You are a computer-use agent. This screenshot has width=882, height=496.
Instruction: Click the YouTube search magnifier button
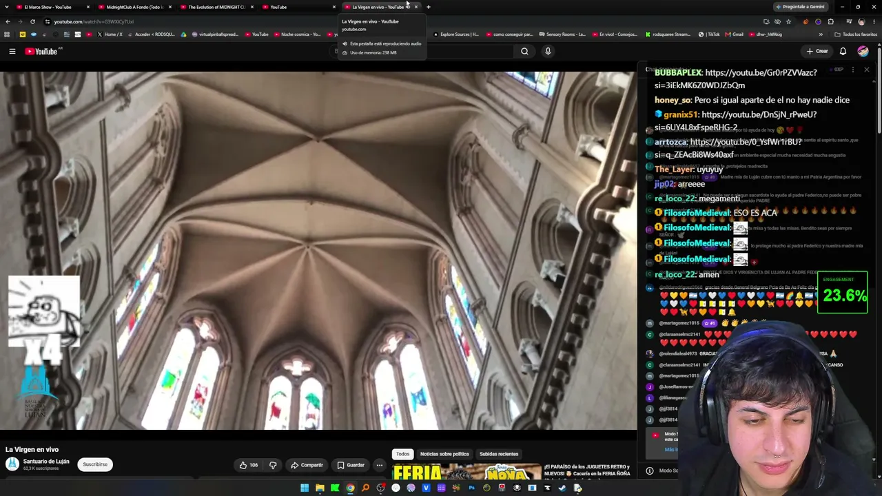[524, 51]
